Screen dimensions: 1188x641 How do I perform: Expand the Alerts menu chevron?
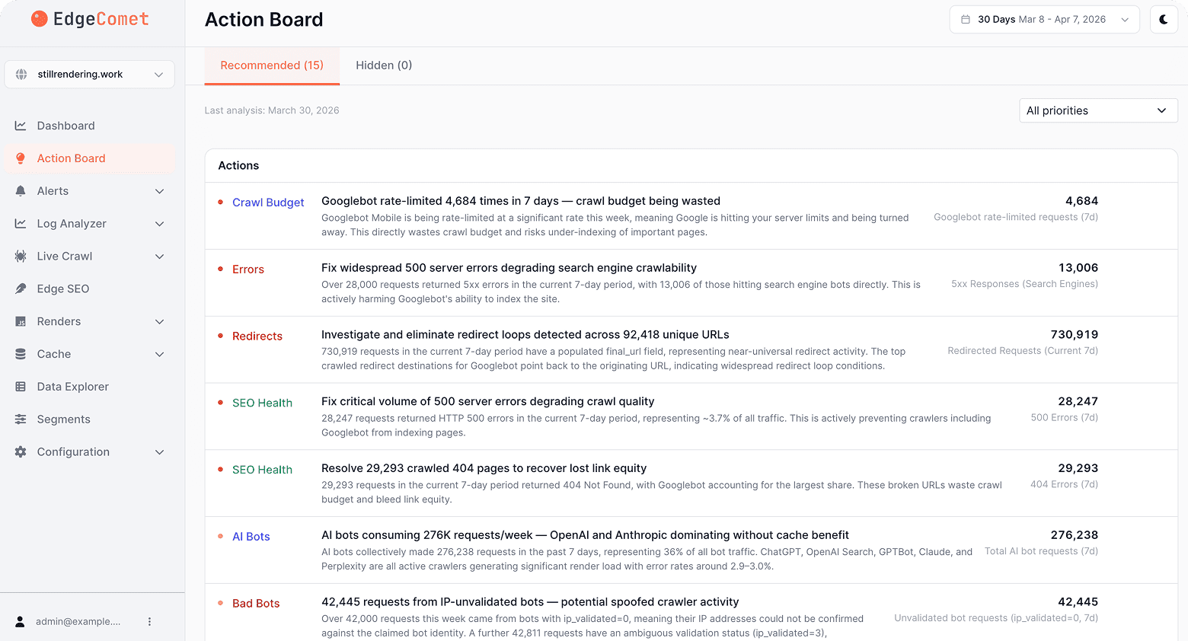click(160, 191)
